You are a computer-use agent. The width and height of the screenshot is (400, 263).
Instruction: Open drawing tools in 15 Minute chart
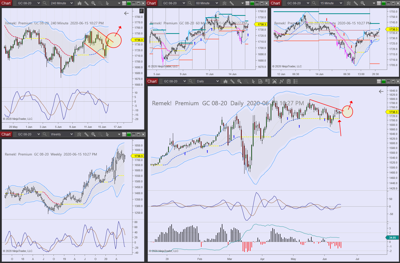coord(356,3)
